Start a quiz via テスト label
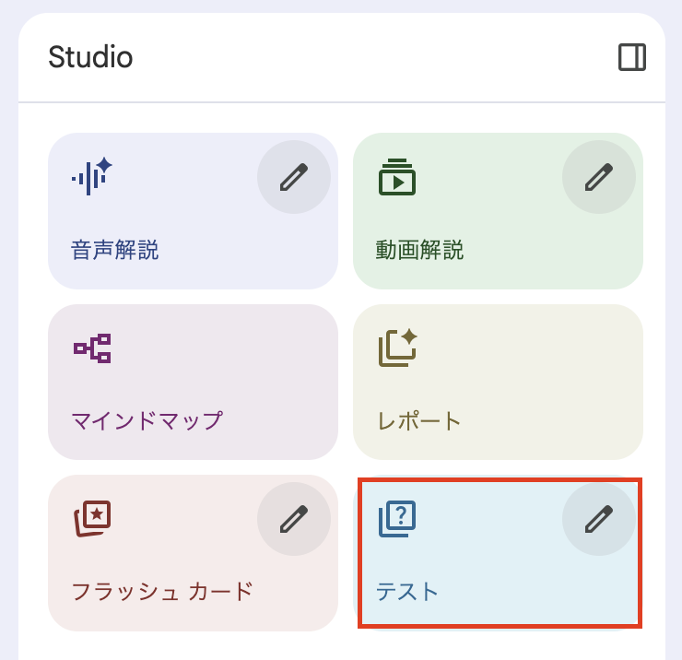The image size is (682, 660). [408, 591]
